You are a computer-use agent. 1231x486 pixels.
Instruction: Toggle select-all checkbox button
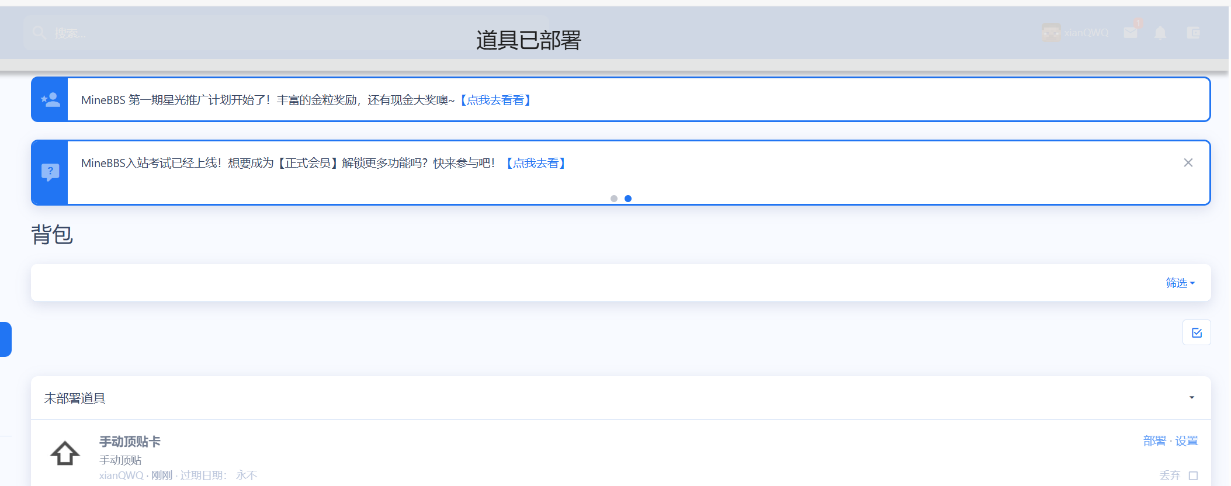point(1197,332)
